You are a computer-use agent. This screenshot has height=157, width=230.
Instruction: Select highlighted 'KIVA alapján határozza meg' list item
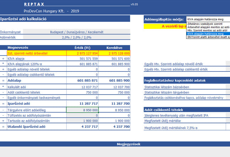point(208,34)
